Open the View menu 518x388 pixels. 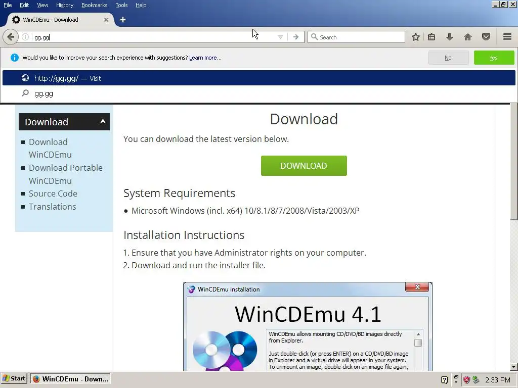[x=42, y=5]
